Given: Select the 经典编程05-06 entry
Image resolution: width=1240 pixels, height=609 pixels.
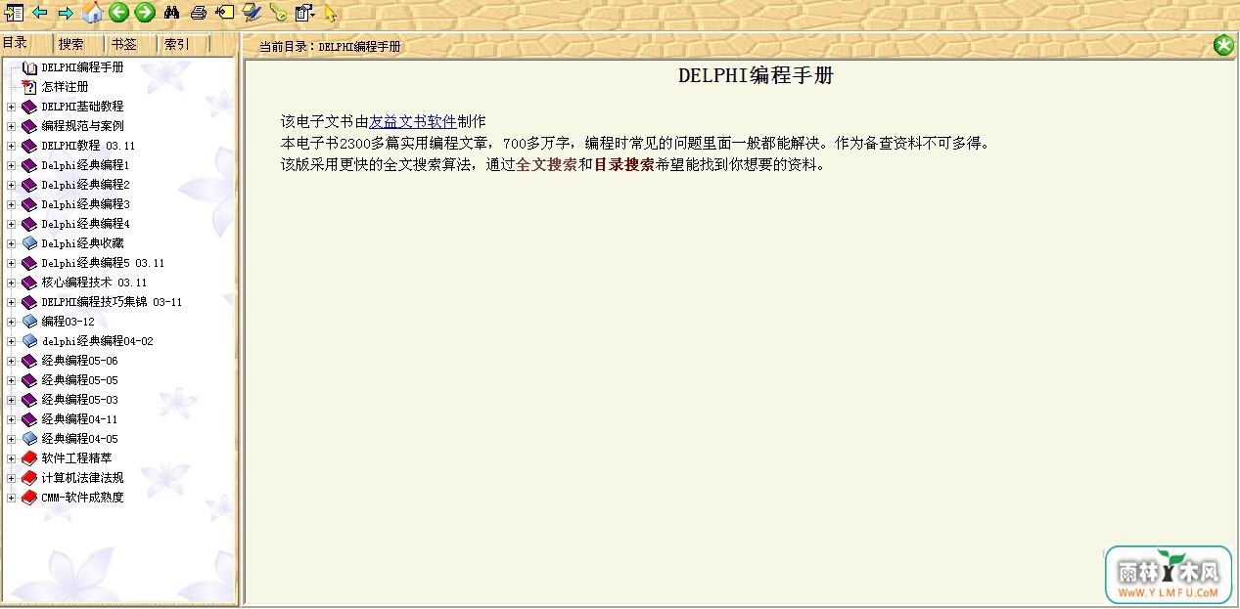Looking at the screenshot, I should 79,361.
